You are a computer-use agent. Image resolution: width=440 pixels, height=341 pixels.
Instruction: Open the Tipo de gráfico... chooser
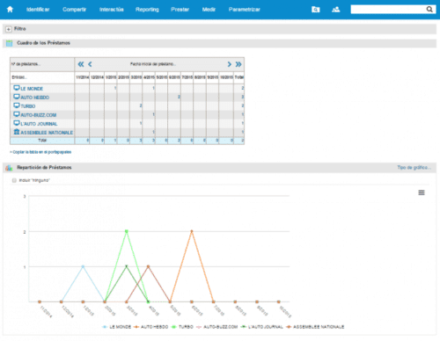point(414,168)
